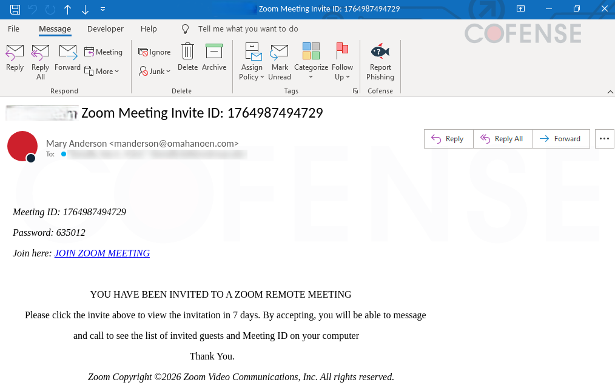
Task: Click the Undo arrow in the title bar
Action: [x=33, y=9]
